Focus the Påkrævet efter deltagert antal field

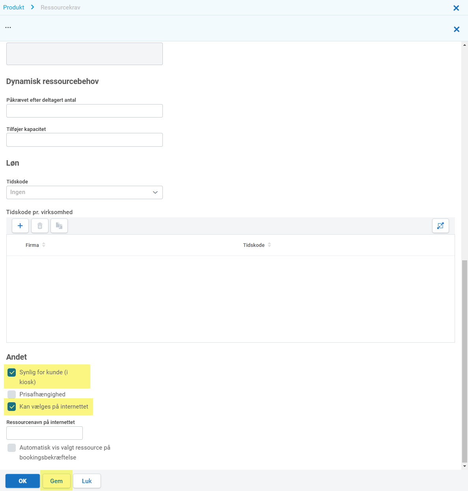pos(84,111)
